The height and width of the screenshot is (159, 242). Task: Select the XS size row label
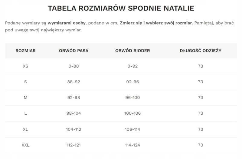pyautogui.click(x=25, y=66)
